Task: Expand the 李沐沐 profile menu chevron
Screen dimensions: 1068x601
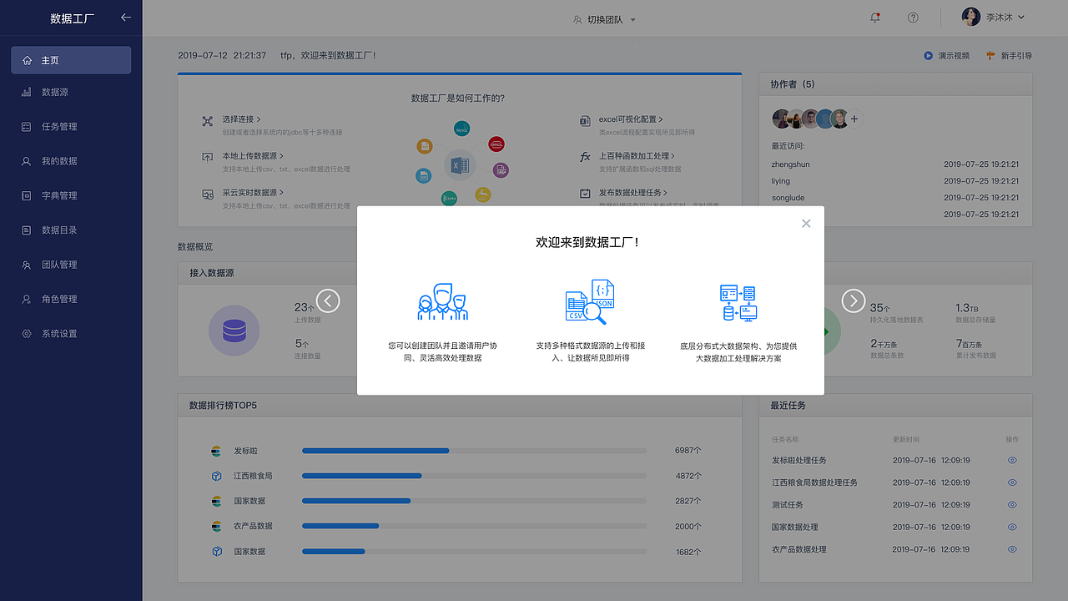Action: click(x=1020, y=17)
